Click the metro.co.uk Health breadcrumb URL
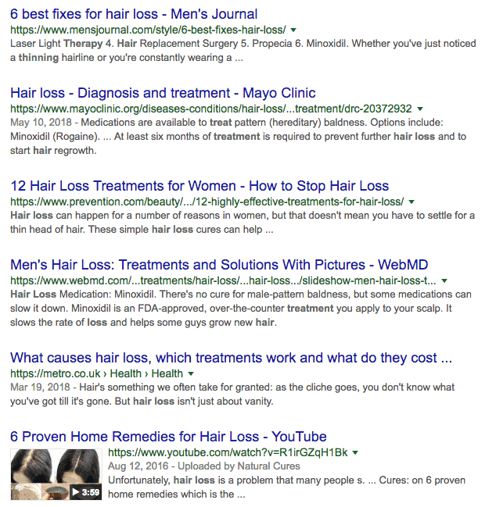 click(x=96, y=373)
